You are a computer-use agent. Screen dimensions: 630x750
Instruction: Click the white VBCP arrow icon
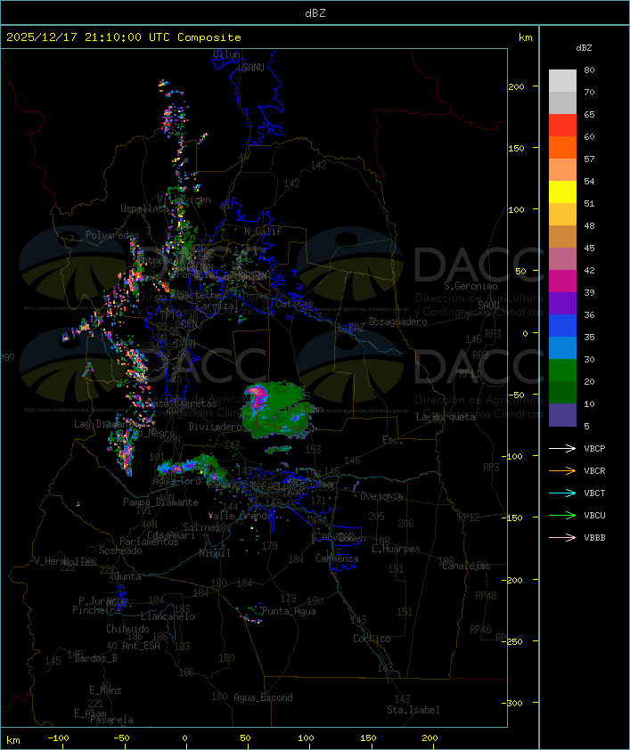[562, 448]
